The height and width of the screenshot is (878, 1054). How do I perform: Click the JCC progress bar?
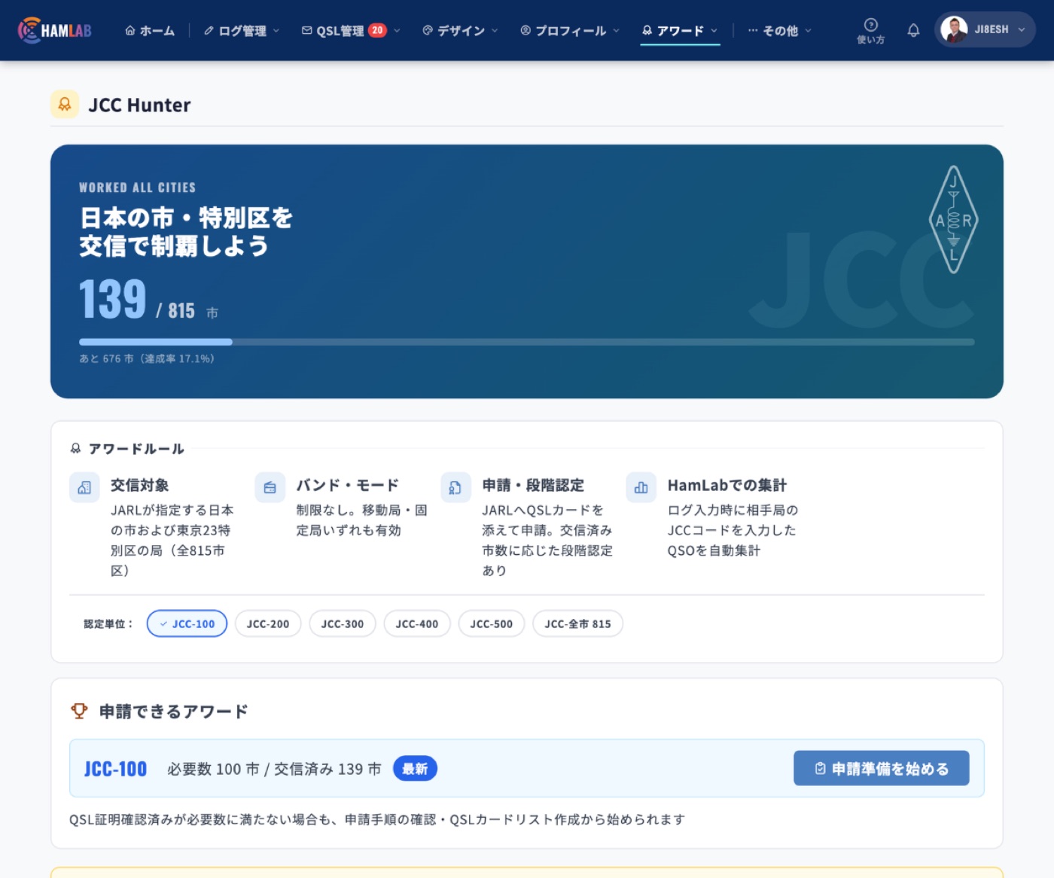(527, 342)
